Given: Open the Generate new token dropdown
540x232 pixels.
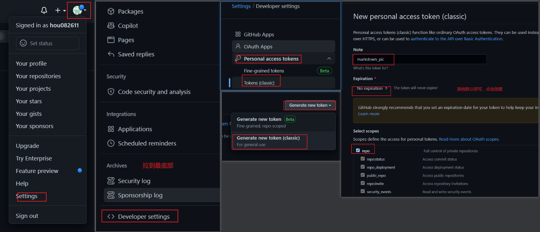Looking at the screenshot, I should pyautogui.click(x=310, y=105).
